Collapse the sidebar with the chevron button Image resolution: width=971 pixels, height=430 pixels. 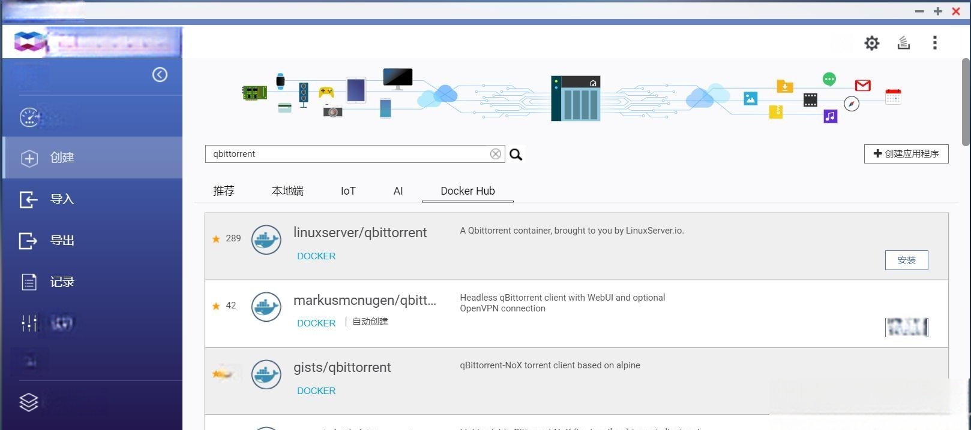160,74
